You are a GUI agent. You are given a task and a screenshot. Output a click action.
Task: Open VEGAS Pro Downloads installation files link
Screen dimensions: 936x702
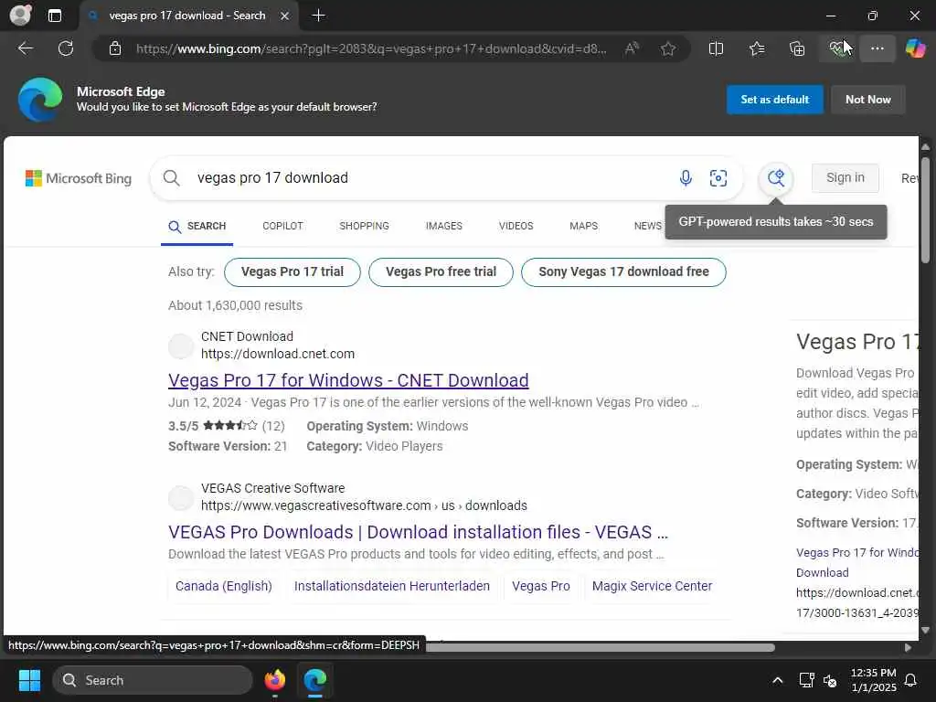tap(418, 532)
